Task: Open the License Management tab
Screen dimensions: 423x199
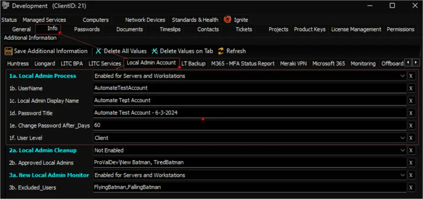Action: [356, 29]
